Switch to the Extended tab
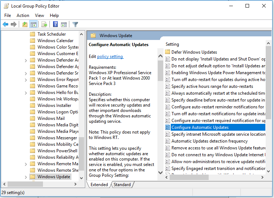This screenshot has width=274, height=198. [99, 185]
